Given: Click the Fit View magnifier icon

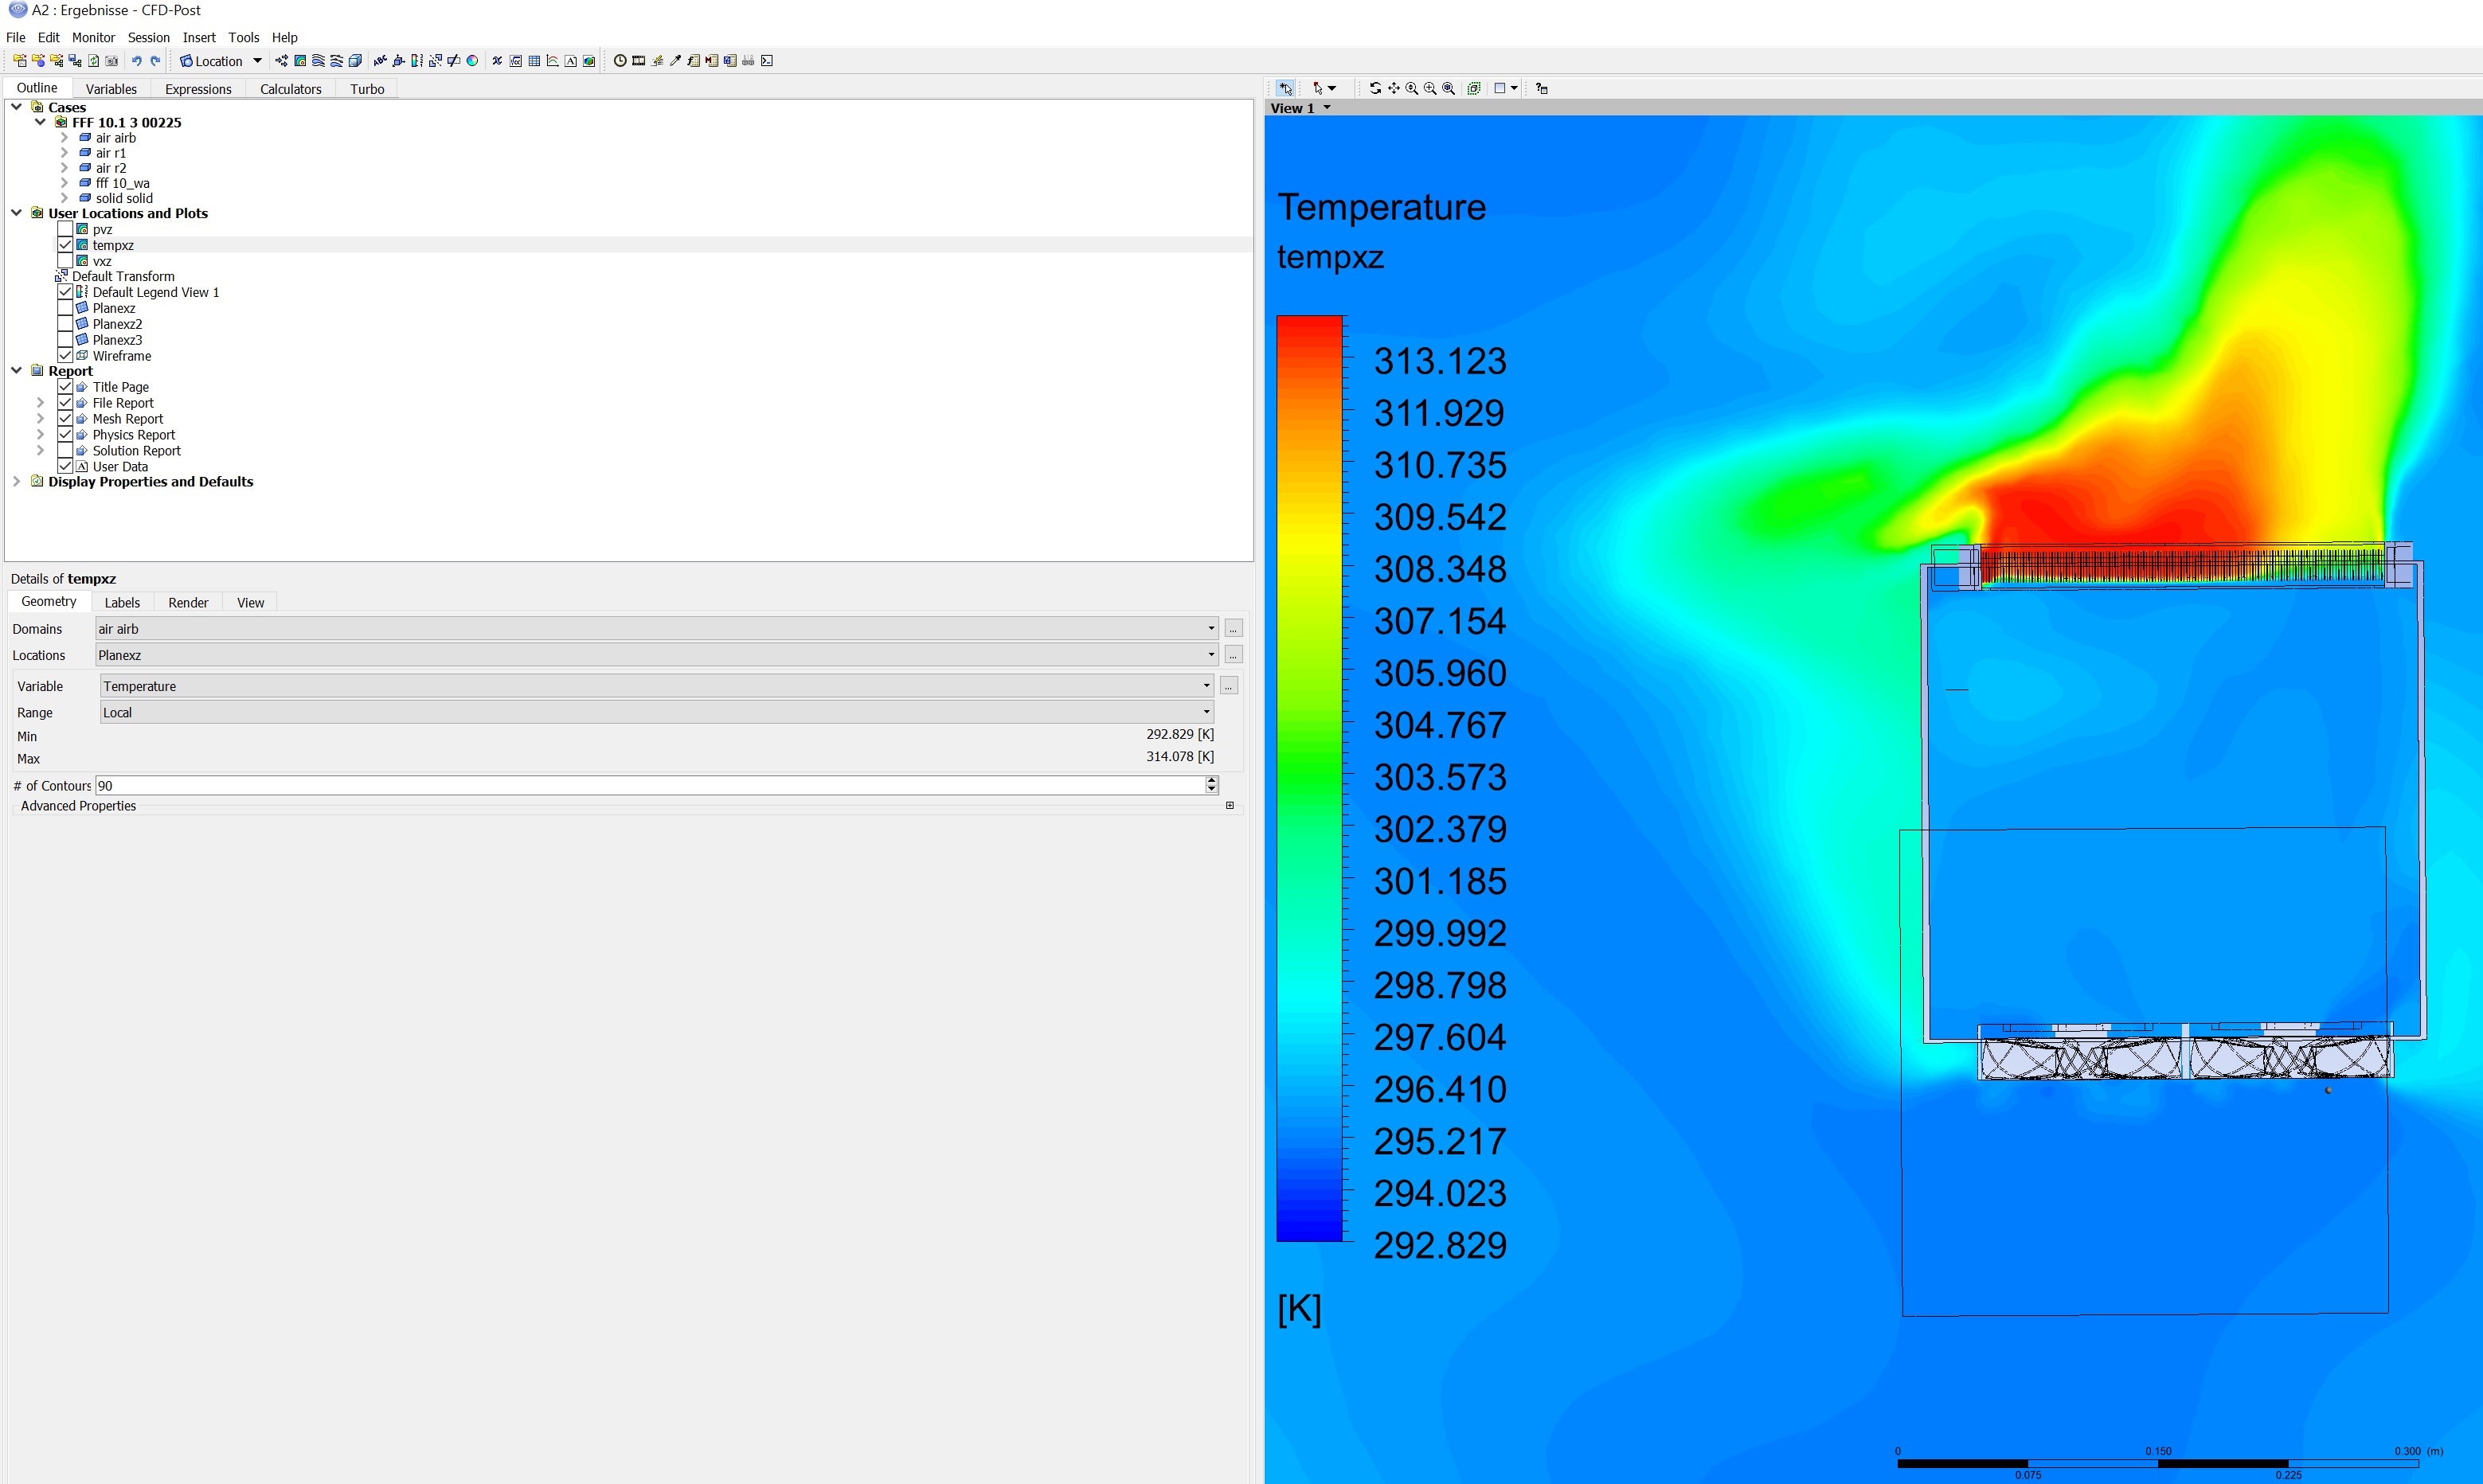Looking at the screenshot, I should [x=1448, y=88].
